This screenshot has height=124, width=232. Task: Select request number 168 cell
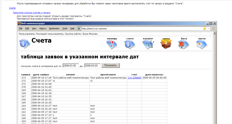click(x=26, y=93)
